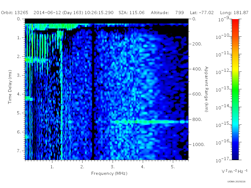Click the 4. tick label on time delay axis
The image size is (251, 188).
tap(19, 94)
